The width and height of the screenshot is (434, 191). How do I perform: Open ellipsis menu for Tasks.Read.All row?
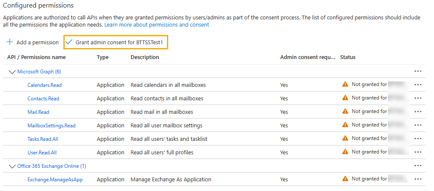tap(418, 139)
